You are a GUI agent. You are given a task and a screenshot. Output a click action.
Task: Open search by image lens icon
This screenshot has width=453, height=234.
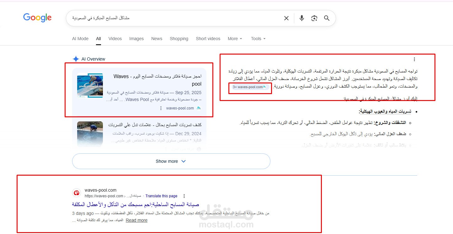click(314, 18)
